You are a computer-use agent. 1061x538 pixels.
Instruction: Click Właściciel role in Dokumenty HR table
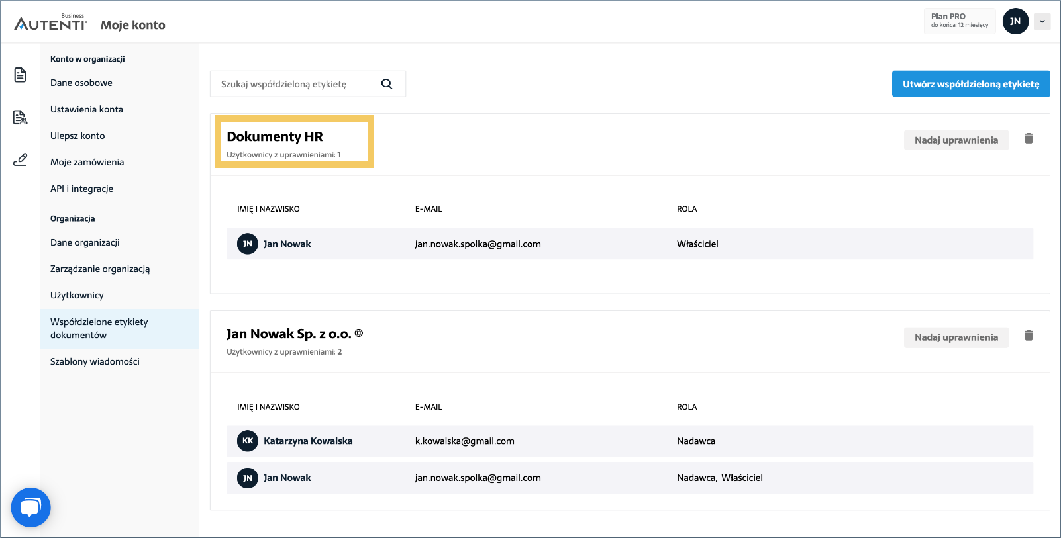[697, 244]
